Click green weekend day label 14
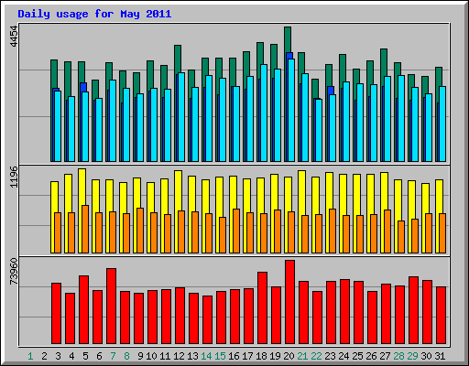 [206, 356]
